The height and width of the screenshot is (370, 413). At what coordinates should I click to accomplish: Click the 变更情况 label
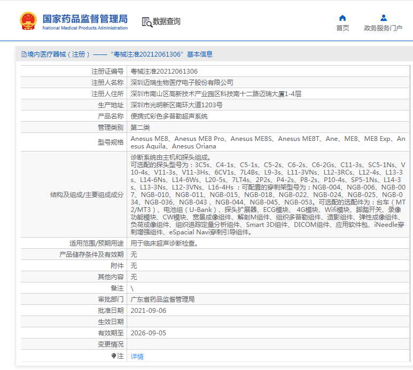[111, 344]
